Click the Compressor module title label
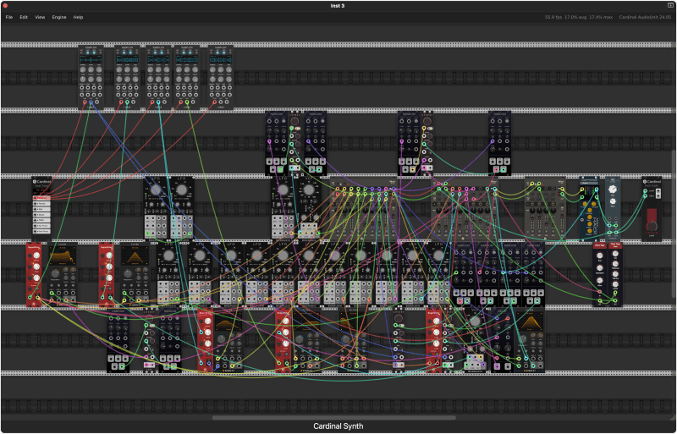 (588, 179)
